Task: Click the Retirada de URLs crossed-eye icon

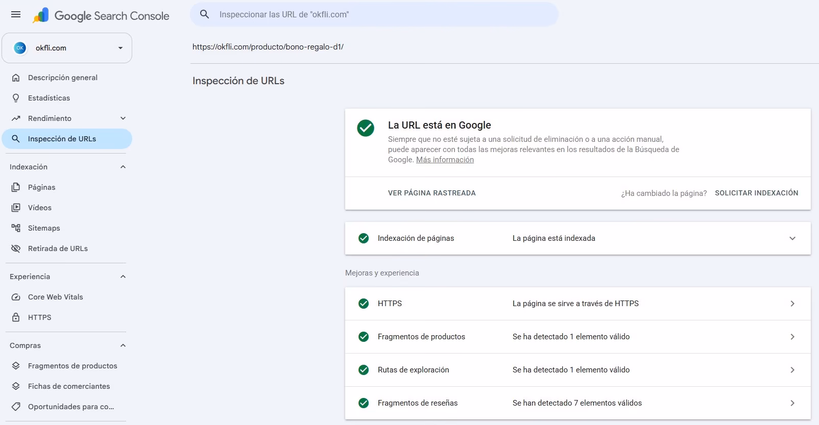Action: click(x=16, y=248)
